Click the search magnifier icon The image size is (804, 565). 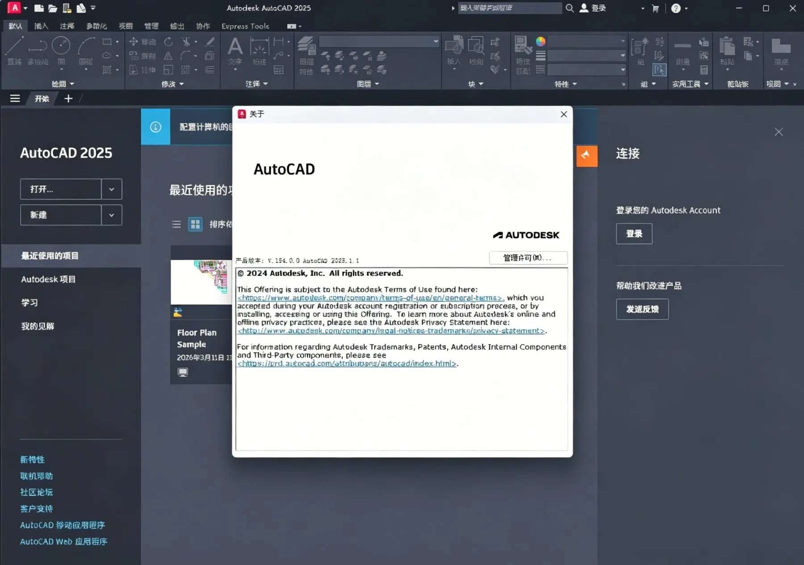(x=569, y=8)
